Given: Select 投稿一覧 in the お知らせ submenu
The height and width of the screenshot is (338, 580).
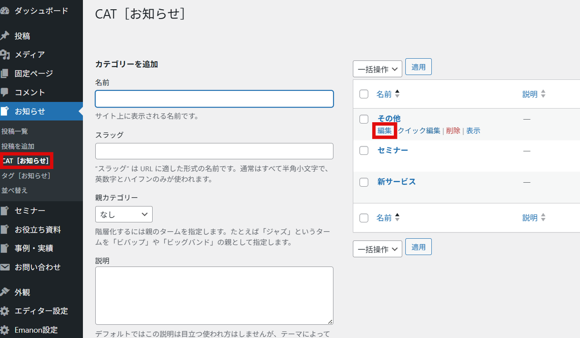Looking at the screenshot, I should tap(15, 131).
